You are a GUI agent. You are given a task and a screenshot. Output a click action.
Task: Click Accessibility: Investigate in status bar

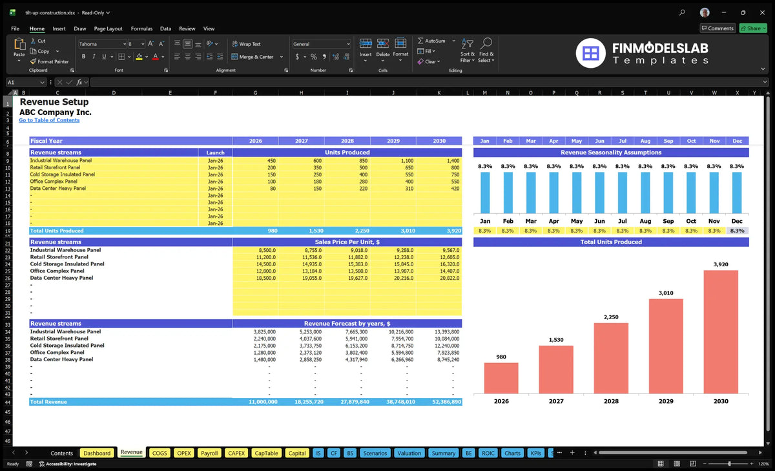[x=67, y=464]
